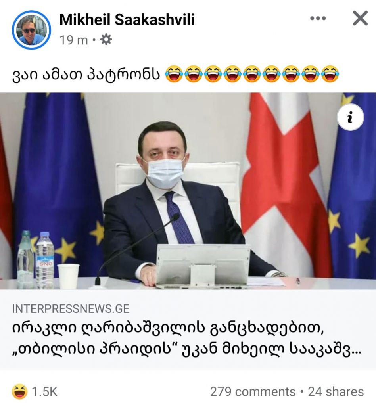Open the Mikheil Saakashvili profile name link
This screenshot has width=376, height=406.
click(x=127, y=19)
